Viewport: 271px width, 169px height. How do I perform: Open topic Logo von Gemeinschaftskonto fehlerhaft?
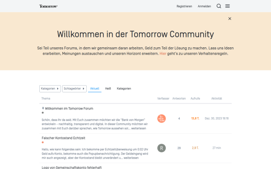(x=71, y=168)
